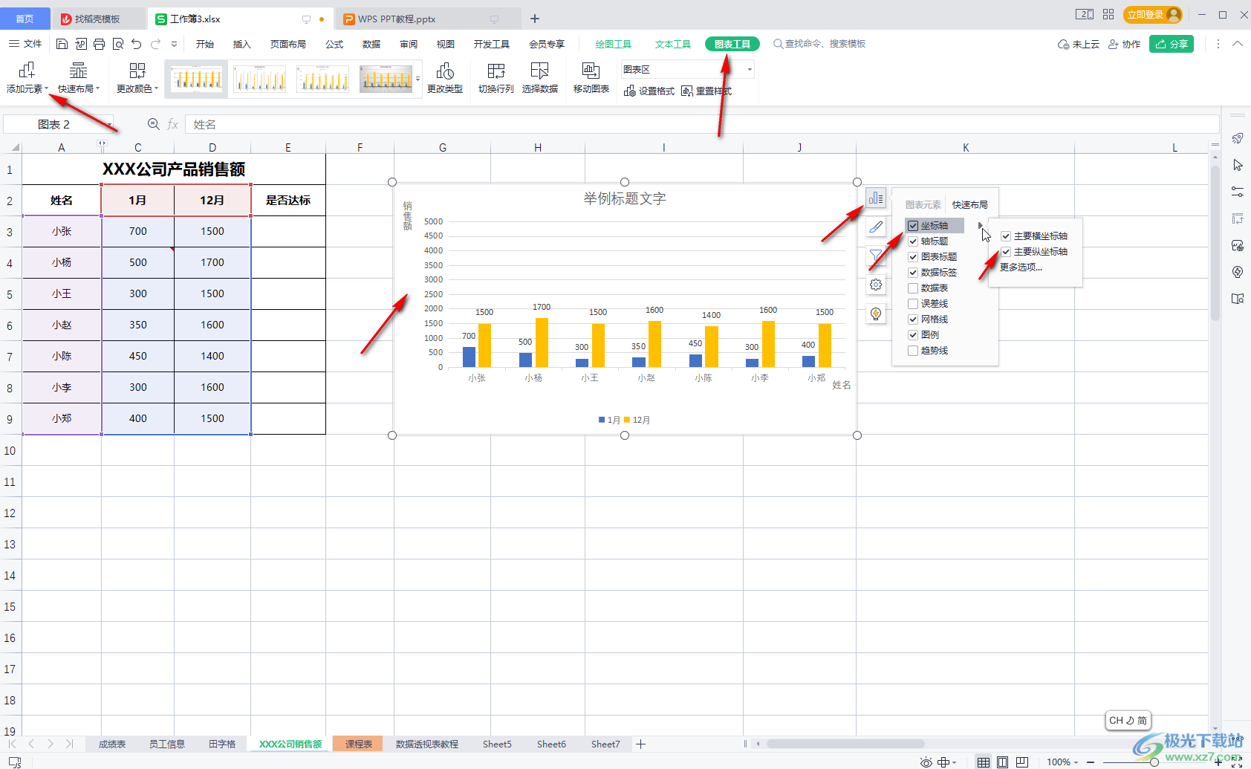Check the 数据表 (Data Table) checkbox

[x=913, y=288]
